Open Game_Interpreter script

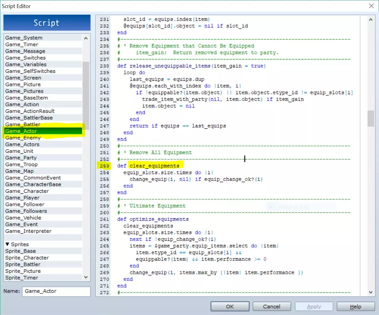(x=28, y=231)
